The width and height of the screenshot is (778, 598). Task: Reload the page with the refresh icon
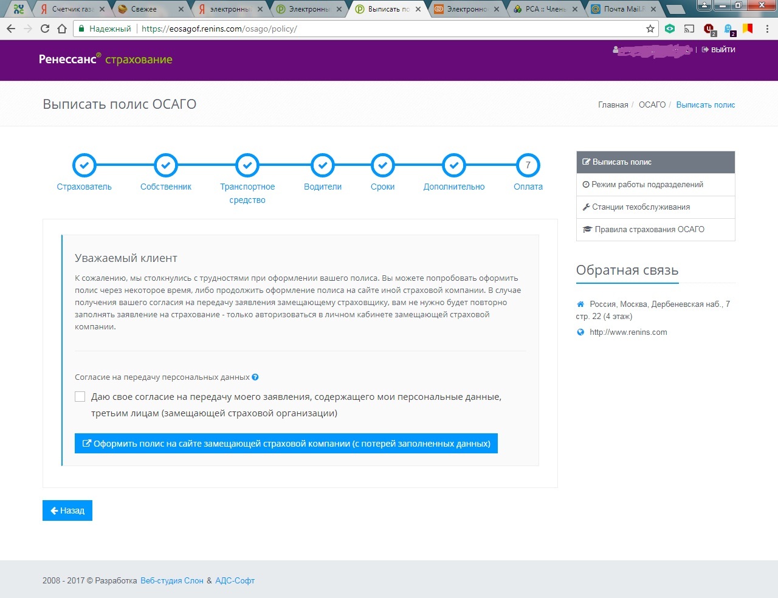tap(45, 29)
